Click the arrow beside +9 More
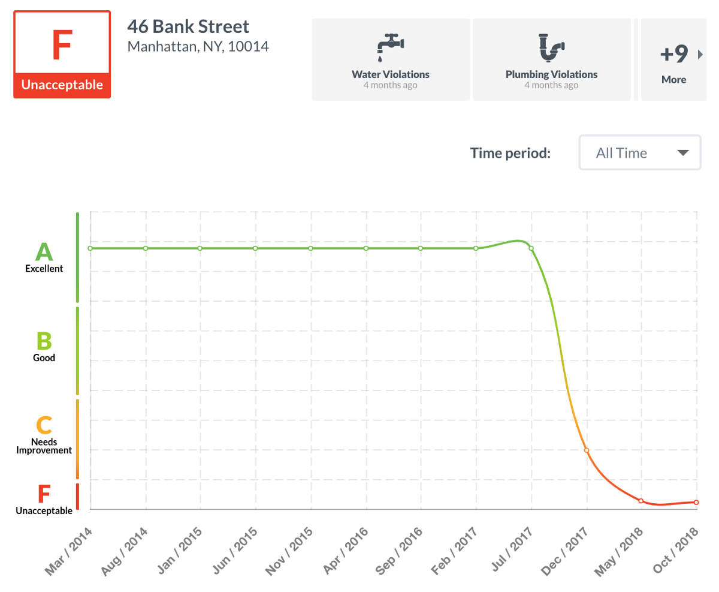Viewport: 719px width, 592px height. point(701,55)
